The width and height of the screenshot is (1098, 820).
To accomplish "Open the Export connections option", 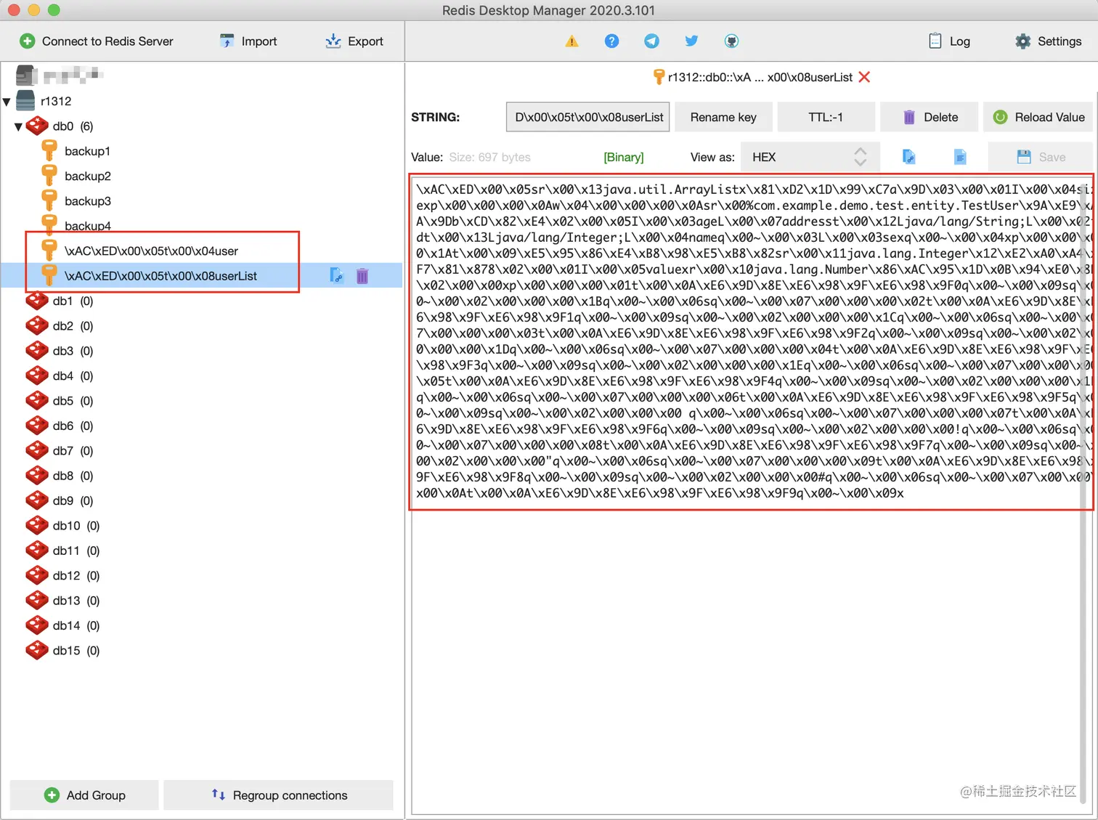I will pos(354,41).
